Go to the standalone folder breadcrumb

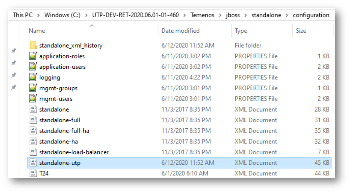(266, 15)
